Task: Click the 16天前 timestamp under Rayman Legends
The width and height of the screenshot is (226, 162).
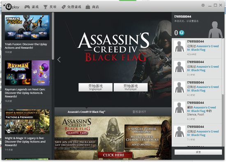Action: click(8, 101)
